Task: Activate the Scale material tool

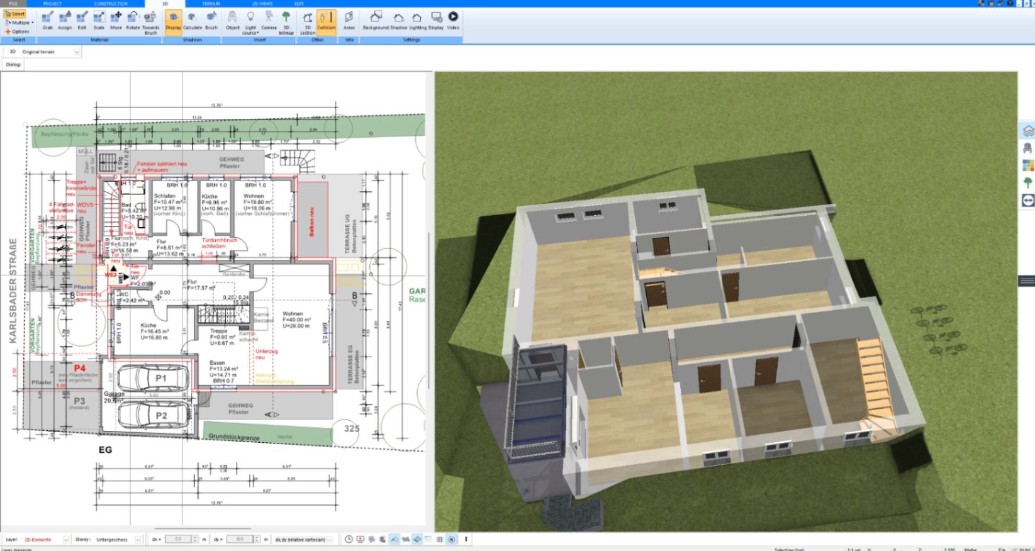Action: tap(99, 20)
